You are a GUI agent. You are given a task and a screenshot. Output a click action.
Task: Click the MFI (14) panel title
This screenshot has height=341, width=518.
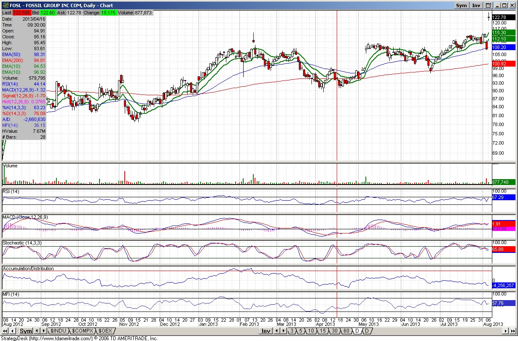[11, 294]
